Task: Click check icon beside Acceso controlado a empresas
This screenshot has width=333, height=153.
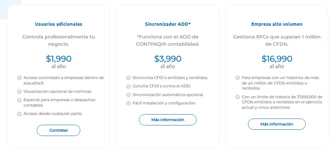Action: coord(19,78)
